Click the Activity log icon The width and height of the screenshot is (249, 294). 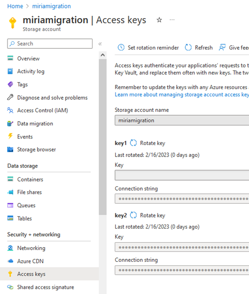pos(10,71)
